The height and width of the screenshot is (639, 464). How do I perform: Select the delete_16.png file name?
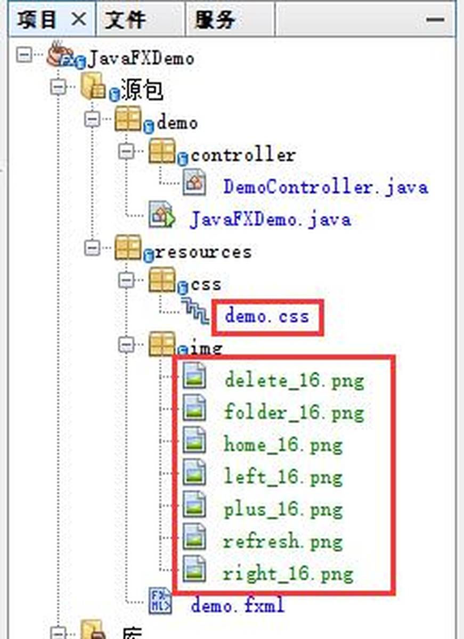tap(295, 382)
